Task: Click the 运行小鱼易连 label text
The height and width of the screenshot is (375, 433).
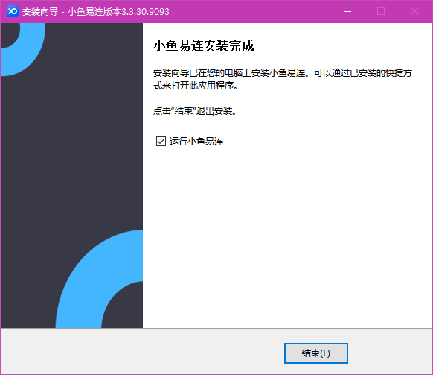Action: click(x=196, y=142)
